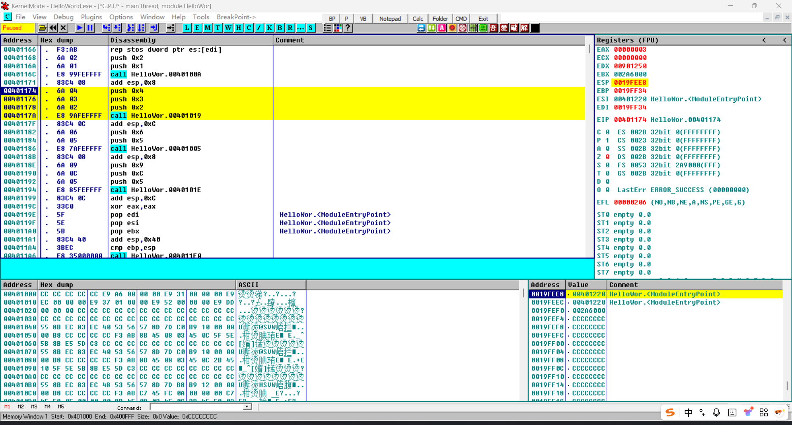
Task: Toggle the Z flag value in registers
Action: (x=607, y=157)
